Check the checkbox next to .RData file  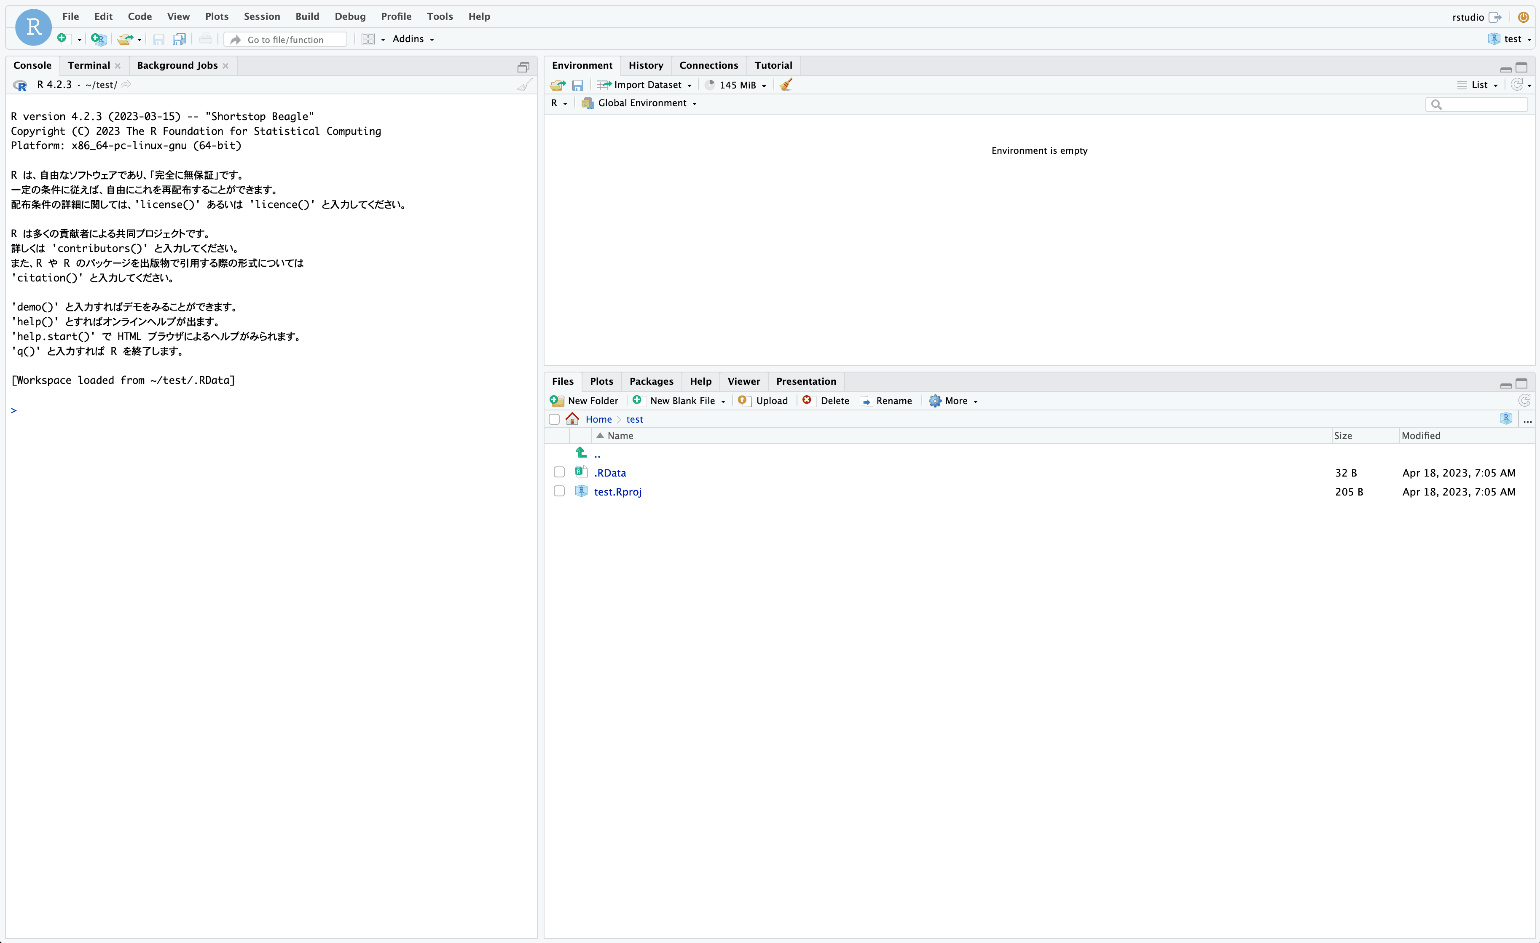pyautogui.click(x=559, y=472)
